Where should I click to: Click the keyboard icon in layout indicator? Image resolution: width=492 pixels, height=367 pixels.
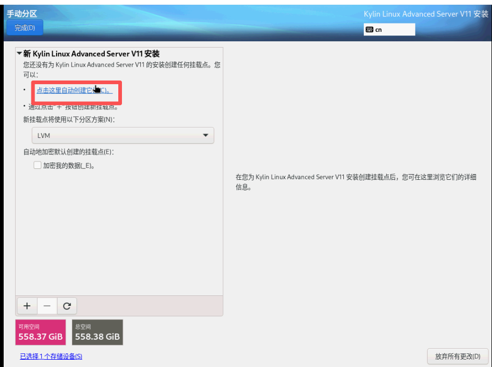tap(370, 30)
